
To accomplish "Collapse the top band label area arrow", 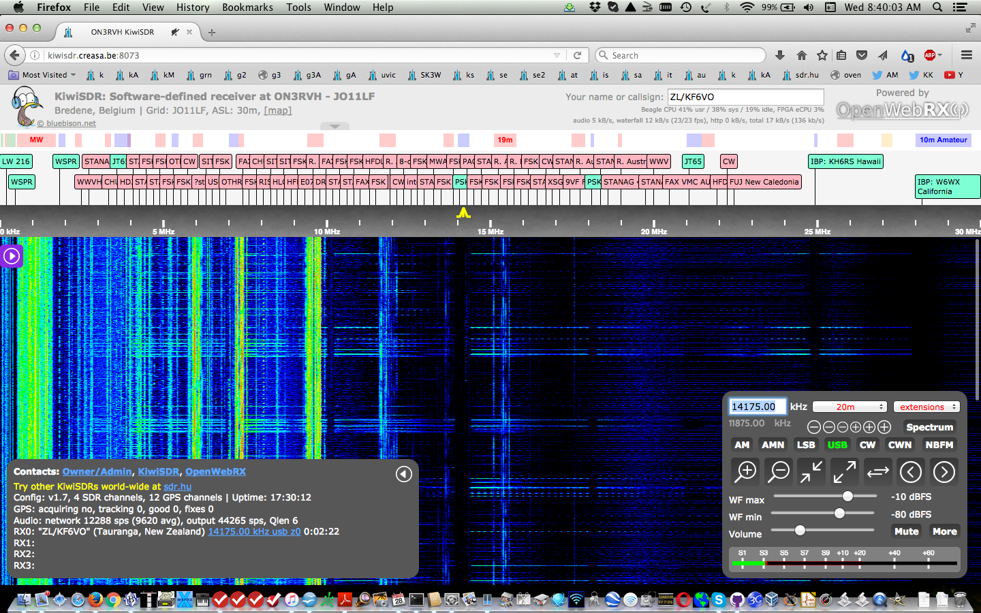I will point(334,126).
